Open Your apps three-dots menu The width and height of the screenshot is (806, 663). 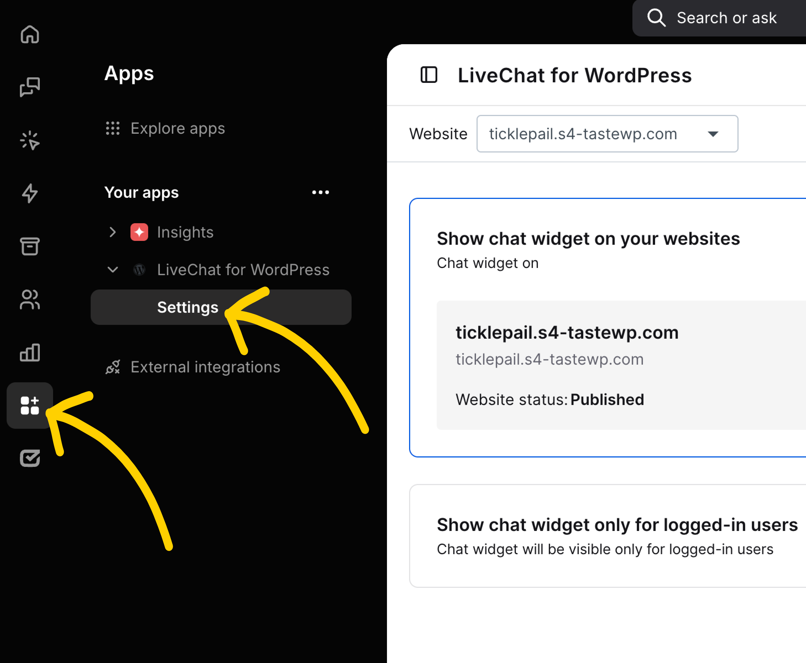click(320, 193)
